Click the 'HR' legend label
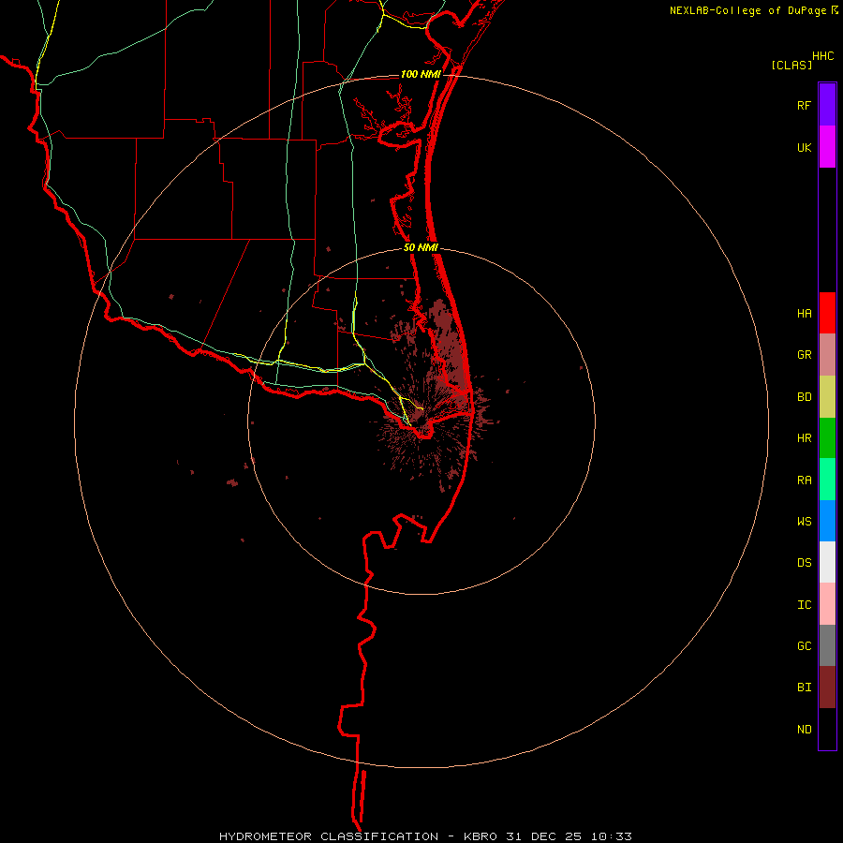The width and height of the screenshot is (843, 843). click(x=804, y=438)
